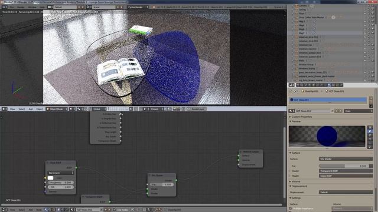The height and width of the screenshot is (212, 378).
Task: Select hair strands preview shape icon
Action: [370, 143]
